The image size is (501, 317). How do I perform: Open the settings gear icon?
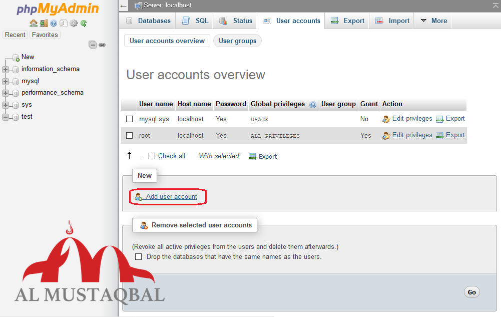(x=73, y=24)
